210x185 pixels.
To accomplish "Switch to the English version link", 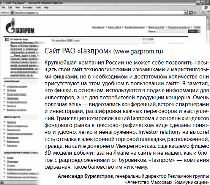I will 197,27.
